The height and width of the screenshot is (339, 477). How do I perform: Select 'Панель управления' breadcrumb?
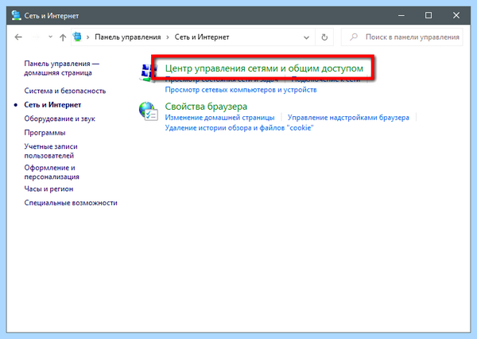tap(128, 37)
